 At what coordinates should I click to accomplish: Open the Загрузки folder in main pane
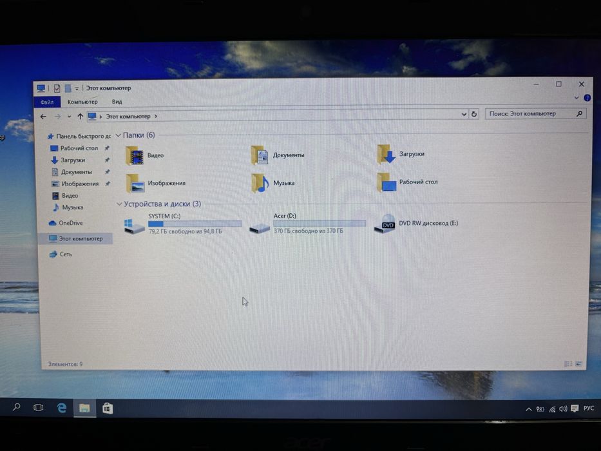[386, 154]
